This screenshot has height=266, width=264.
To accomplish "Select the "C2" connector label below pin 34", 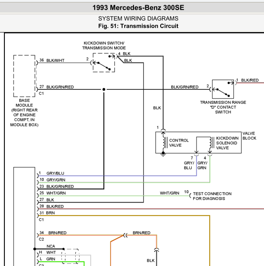I will [41, 239].
